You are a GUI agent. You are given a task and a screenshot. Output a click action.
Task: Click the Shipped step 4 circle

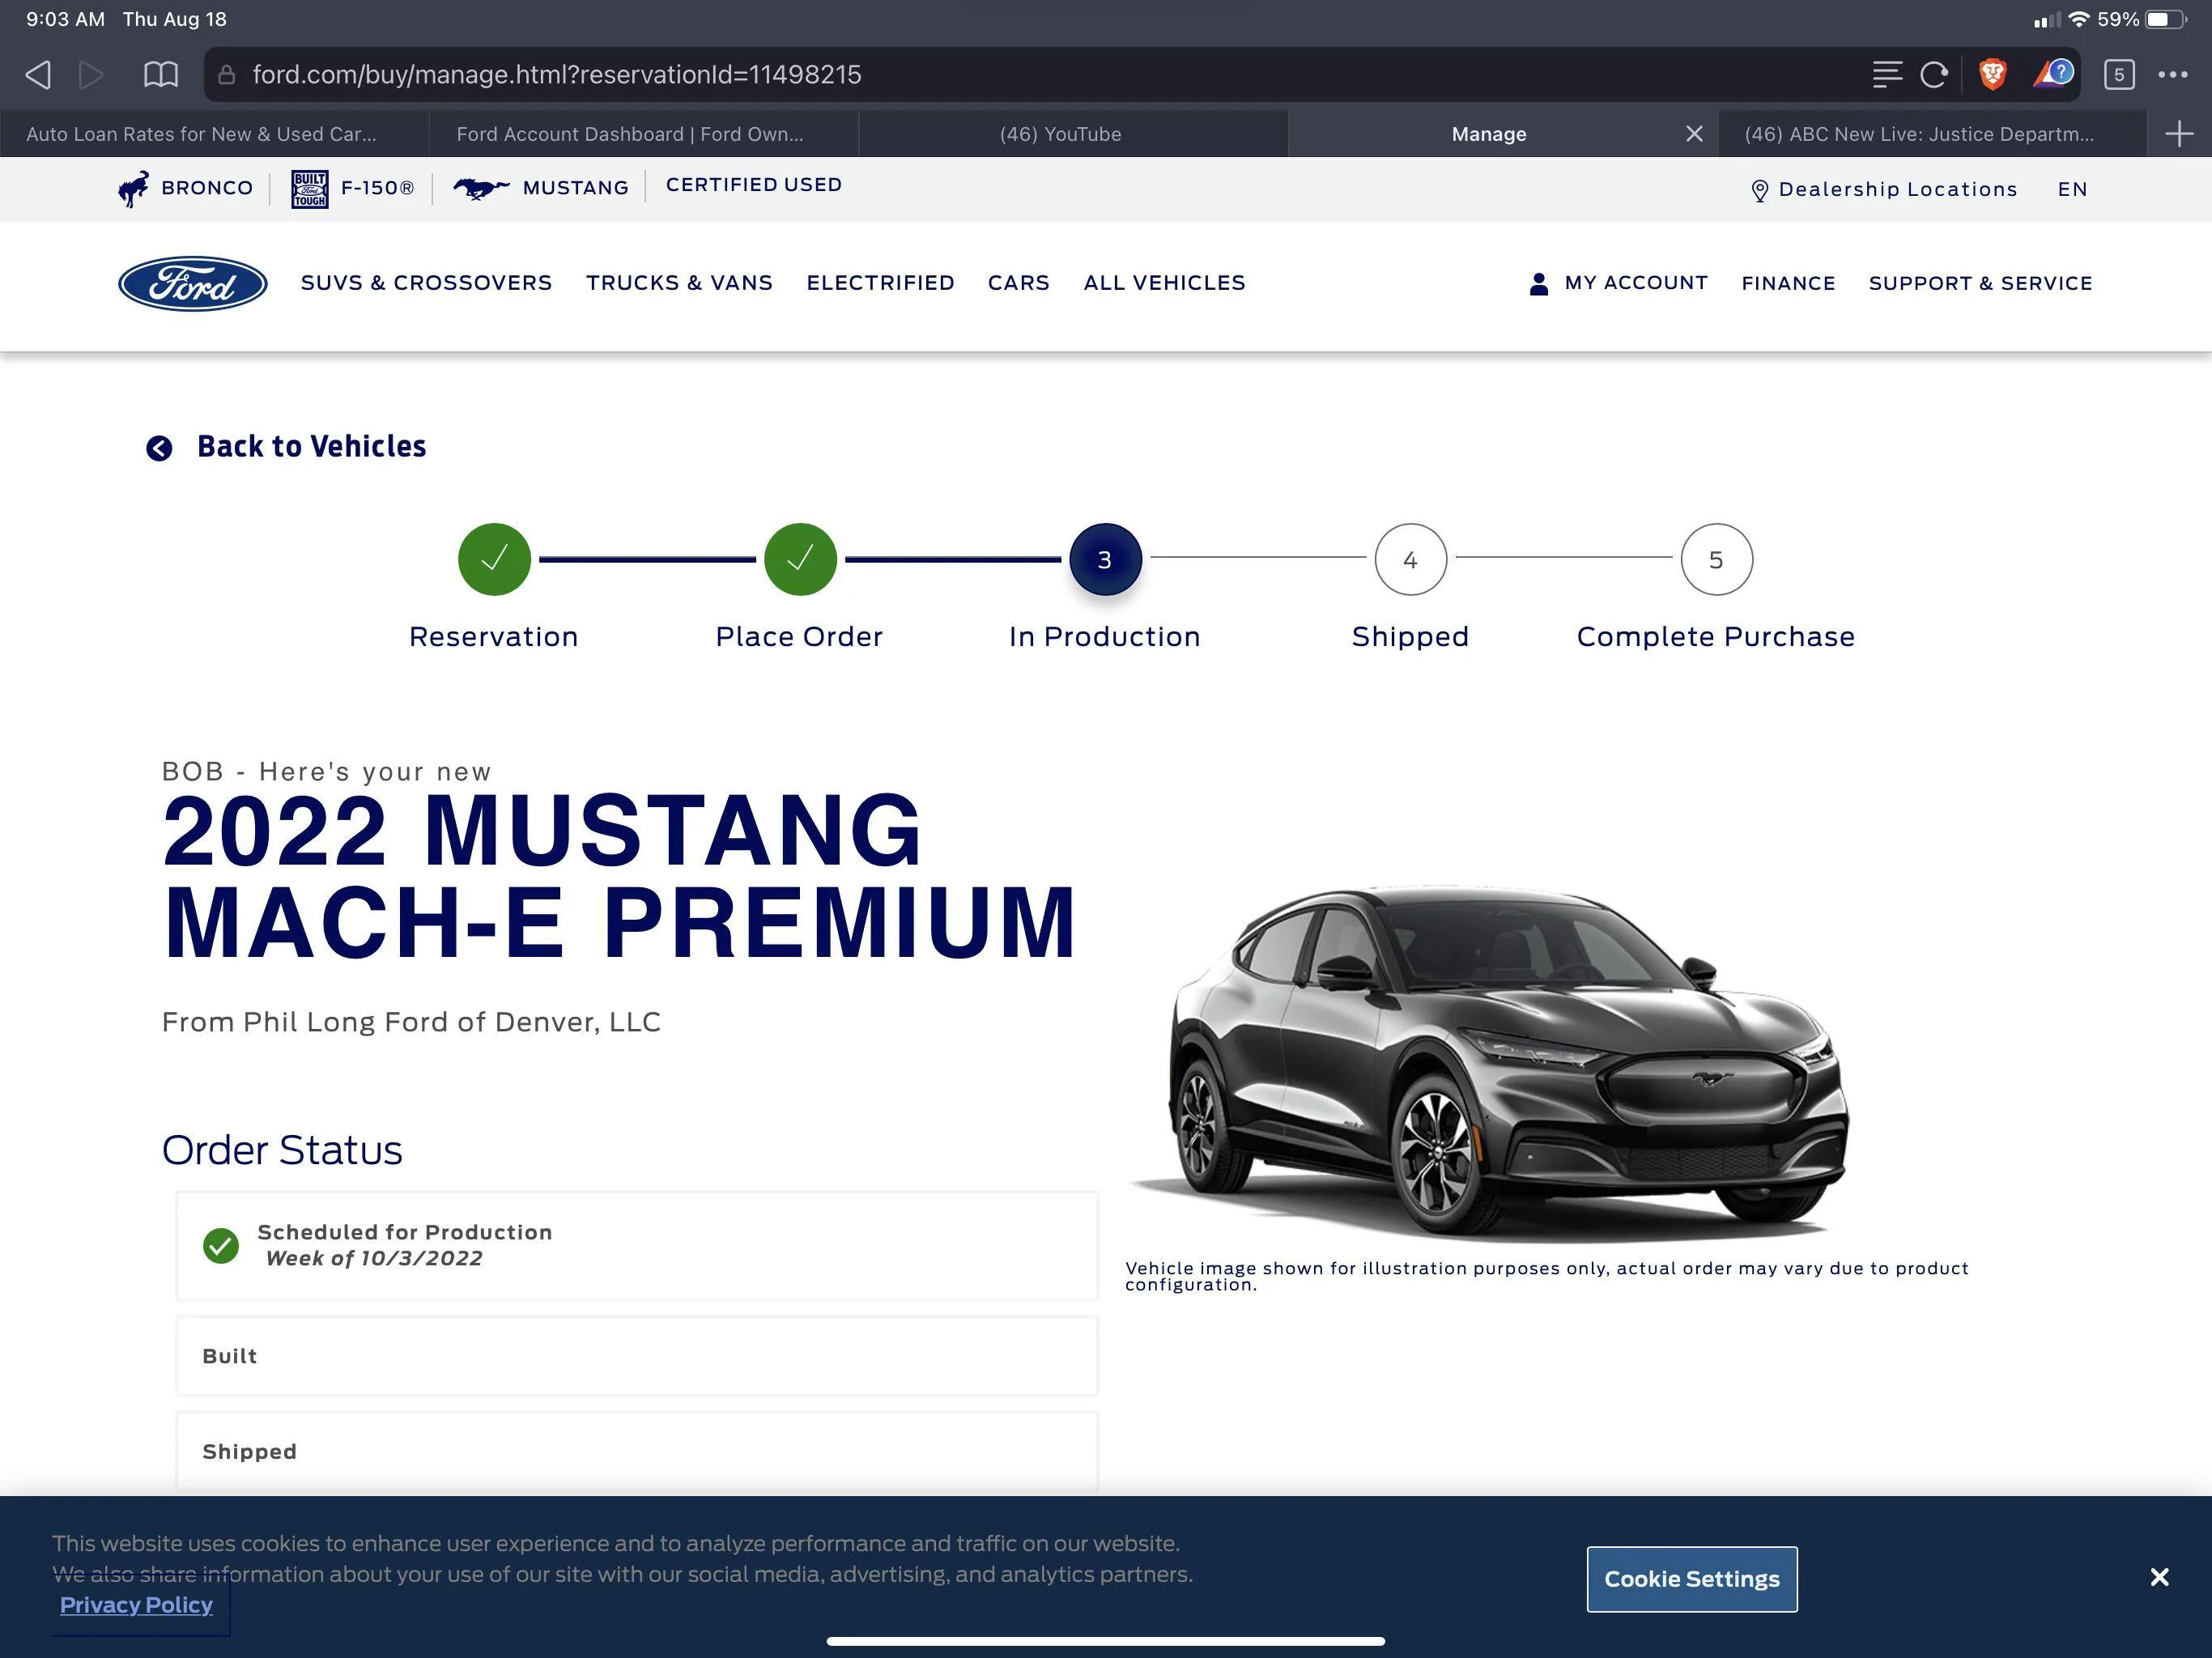pyautogui.click(x=1410, y=559)
